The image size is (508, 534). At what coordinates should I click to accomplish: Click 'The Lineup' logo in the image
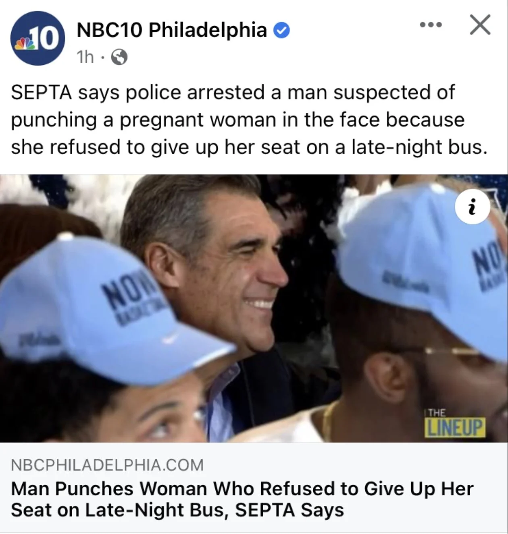click(455, 423)
